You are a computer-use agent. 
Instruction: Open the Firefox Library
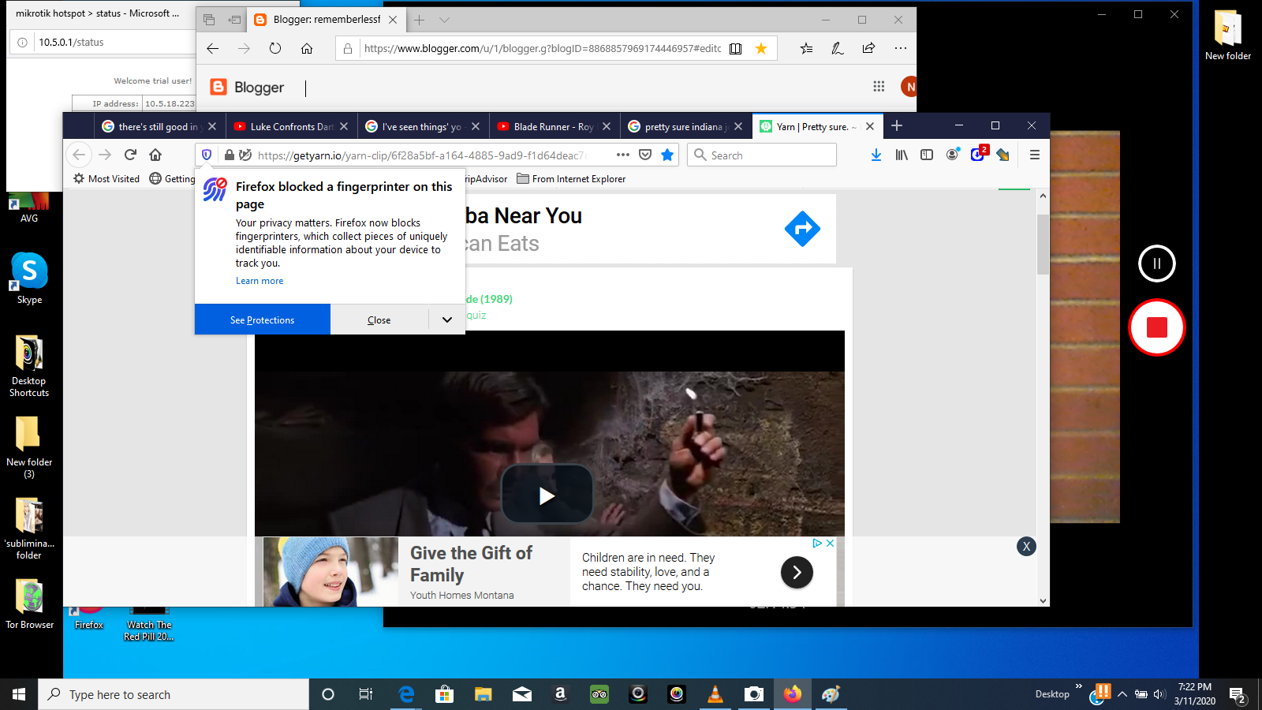tap(902, 155)
